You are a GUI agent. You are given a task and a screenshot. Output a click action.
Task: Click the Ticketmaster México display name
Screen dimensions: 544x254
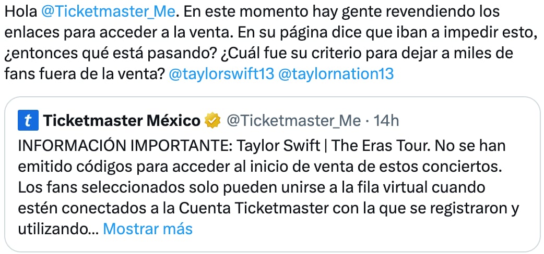click(122, 121)
